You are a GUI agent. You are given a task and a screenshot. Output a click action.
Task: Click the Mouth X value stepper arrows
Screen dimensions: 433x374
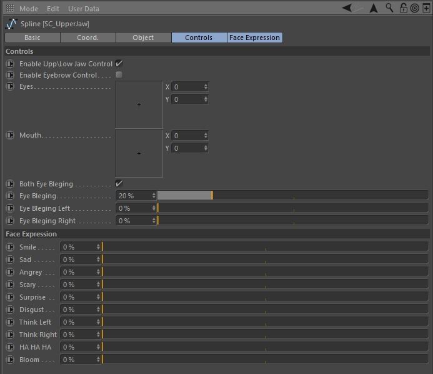[206, 136]
